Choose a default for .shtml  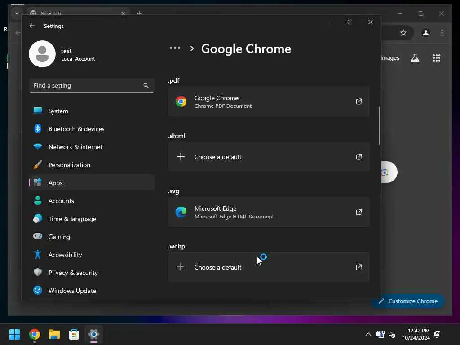click(x=269, y=157)
